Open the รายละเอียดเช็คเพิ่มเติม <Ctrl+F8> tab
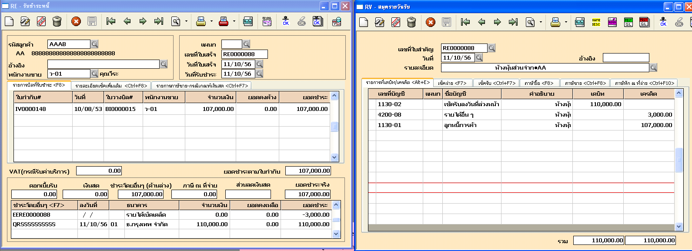This screenshot has width=692, height=251. [111, 86]
